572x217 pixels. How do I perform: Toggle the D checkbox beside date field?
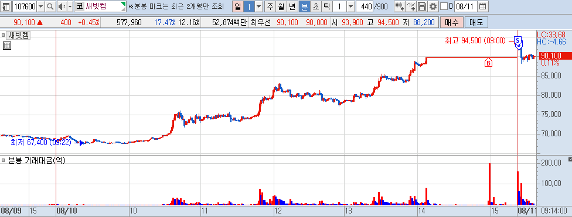[x=444, y=6]
